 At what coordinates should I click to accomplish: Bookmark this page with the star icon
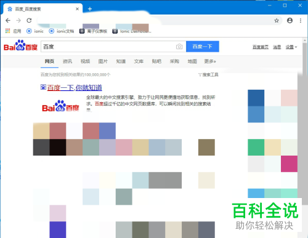[277, 20]
